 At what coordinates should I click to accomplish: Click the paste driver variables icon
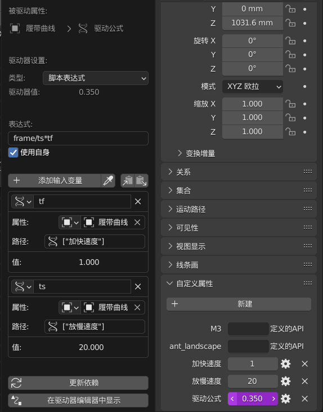coord(141,180)
